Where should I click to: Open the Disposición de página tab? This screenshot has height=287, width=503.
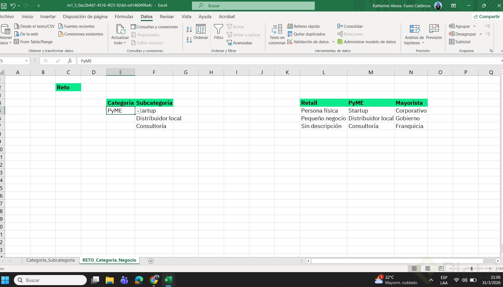coord(85,17)
